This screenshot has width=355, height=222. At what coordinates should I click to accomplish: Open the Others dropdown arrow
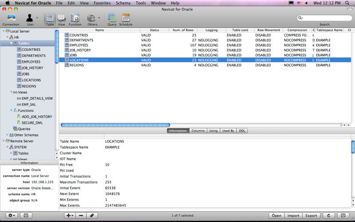pos(99,18)
